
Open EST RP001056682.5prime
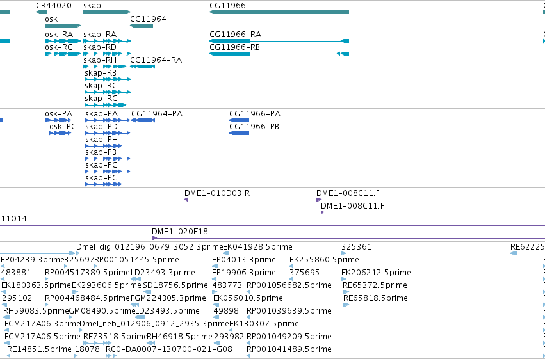(248, 292)
